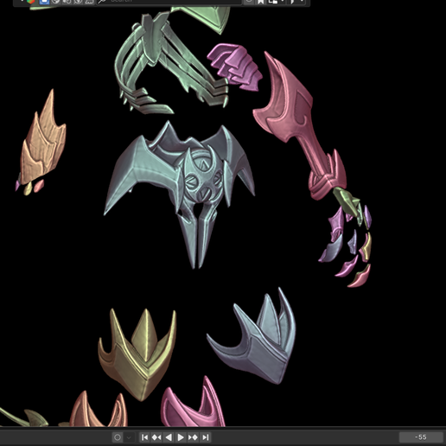Toggle the round icon left of the bookmark
This screenshot has height=446, width=446.
point(248,2)
